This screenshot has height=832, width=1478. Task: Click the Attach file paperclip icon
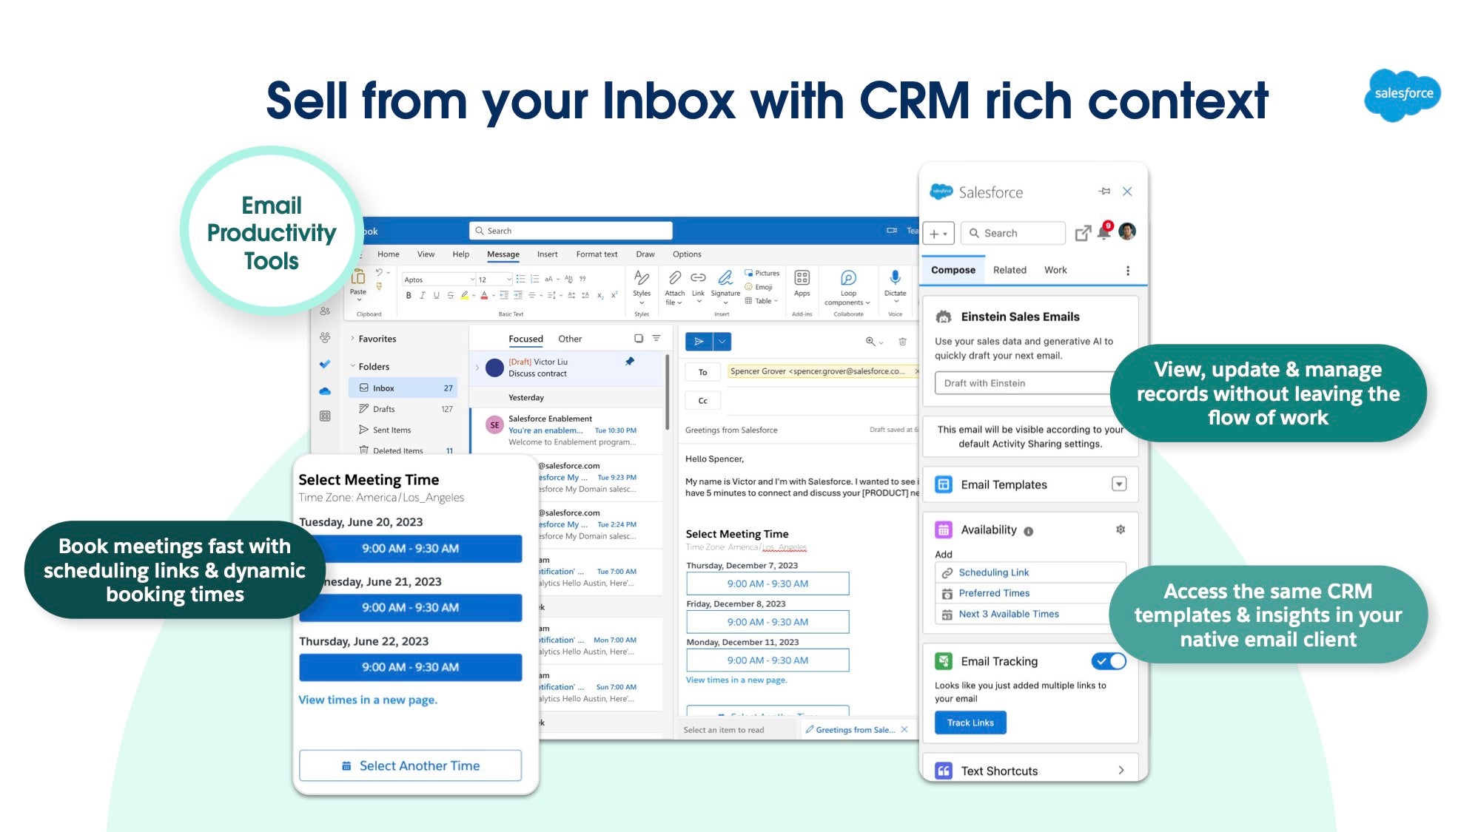[674, 279]
